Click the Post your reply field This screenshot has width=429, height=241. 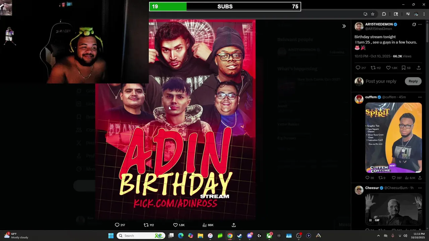pyautogui.click(x=381, y=81)
